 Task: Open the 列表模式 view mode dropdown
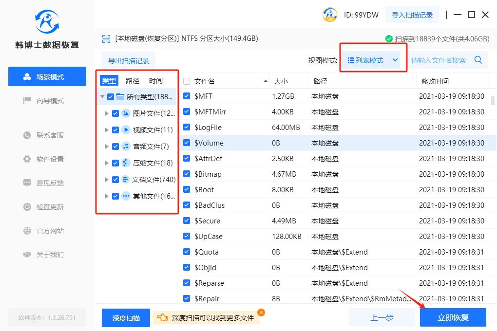pos(373,60)
